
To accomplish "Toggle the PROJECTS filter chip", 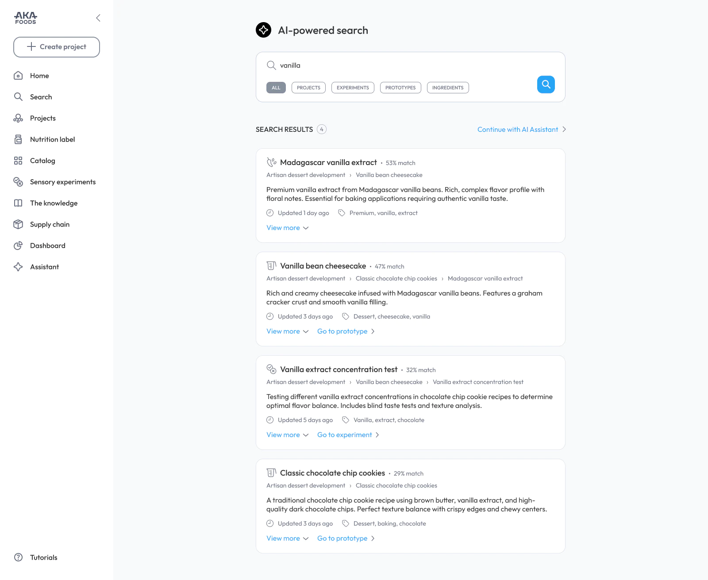I will 308,88.
